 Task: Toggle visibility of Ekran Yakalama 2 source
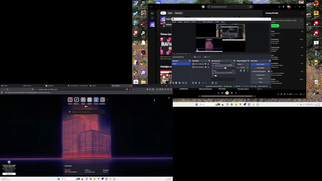point(206,64)
